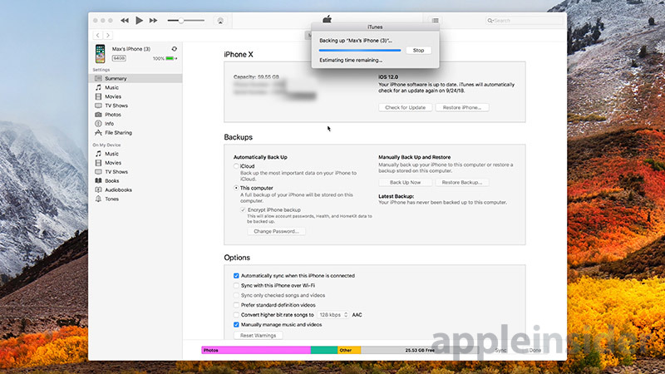Click Reset Warnings button

[x=258, y=336]
